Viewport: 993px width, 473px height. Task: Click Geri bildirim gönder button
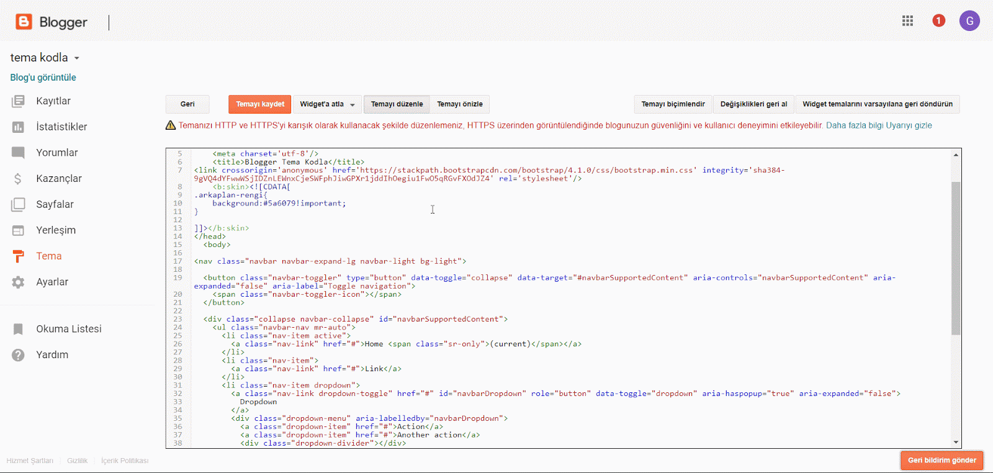(941, 461)
